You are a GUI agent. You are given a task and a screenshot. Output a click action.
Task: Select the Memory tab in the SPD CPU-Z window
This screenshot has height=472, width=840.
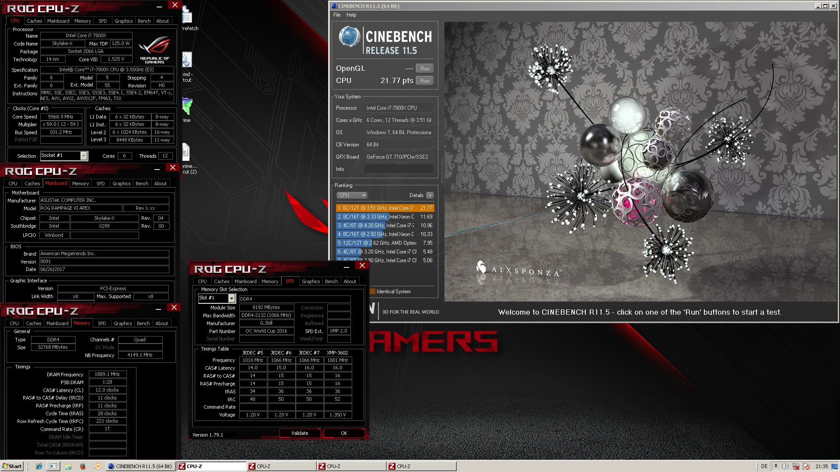click(x=270, y=281)
